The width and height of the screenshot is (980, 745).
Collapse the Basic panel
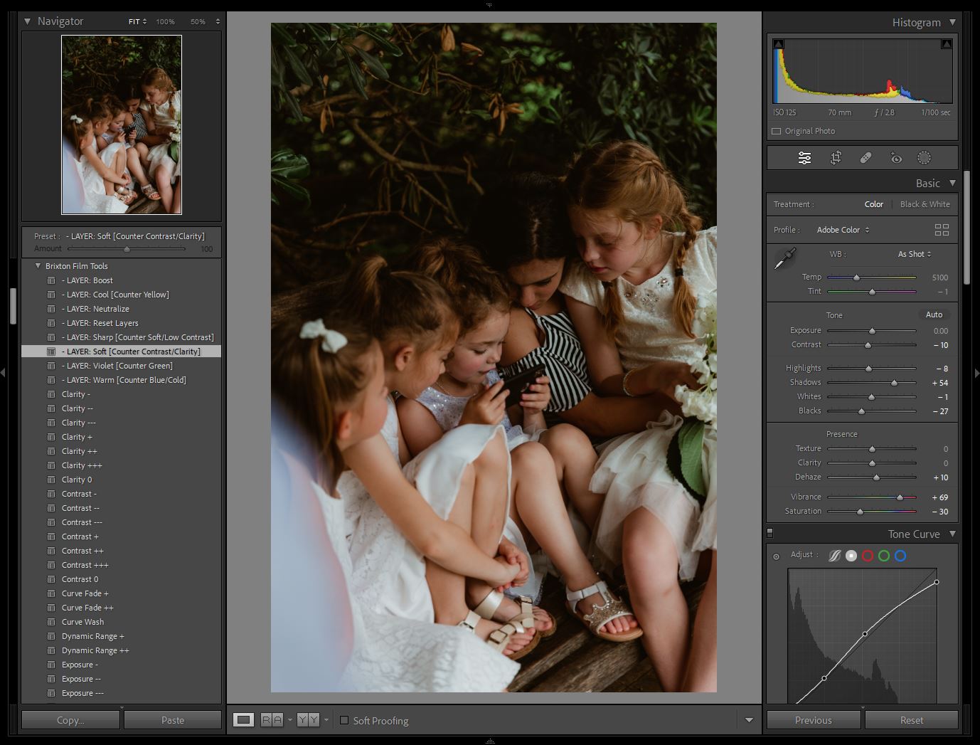[x=951, y=183]
